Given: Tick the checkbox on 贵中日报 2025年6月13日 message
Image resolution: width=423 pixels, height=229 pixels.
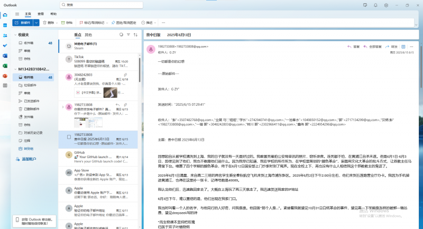Looking at the screenshot, I should [x=69, y=137].
